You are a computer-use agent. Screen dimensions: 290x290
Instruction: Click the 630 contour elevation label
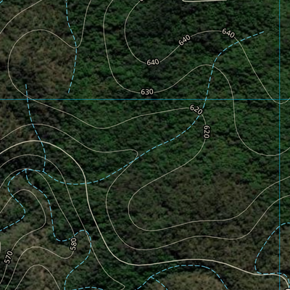tap(147, 92)
